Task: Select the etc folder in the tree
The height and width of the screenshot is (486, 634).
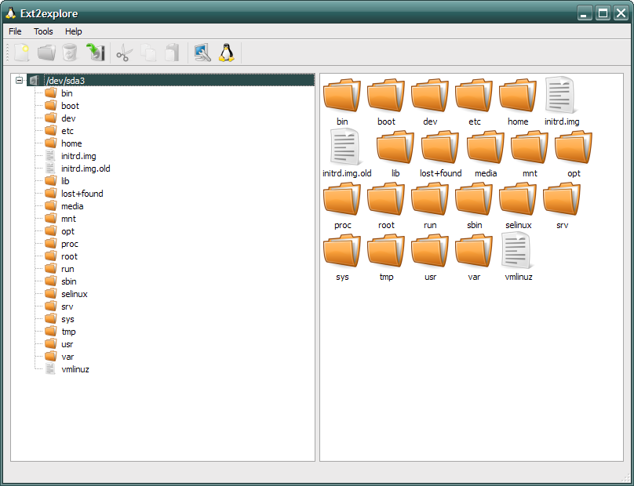Action: [67, 131]
